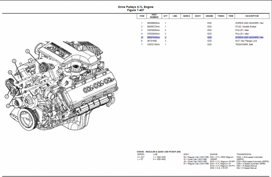This screenshot has width=272, height=177.
Task: Select the ENGINE column header in parts table
Action: [209, 16]
